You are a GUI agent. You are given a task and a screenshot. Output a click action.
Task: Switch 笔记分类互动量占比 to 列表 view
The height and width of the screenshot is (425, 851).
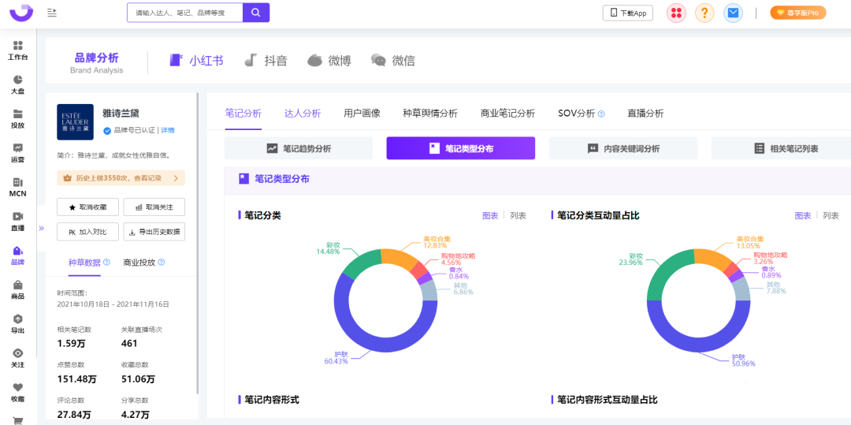(831, 215)
